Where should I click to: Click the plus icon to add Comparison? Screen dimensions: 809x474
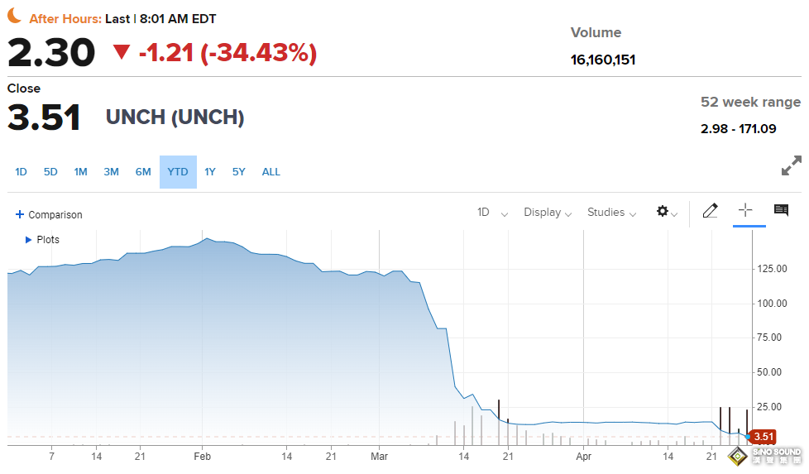point(20,214)
